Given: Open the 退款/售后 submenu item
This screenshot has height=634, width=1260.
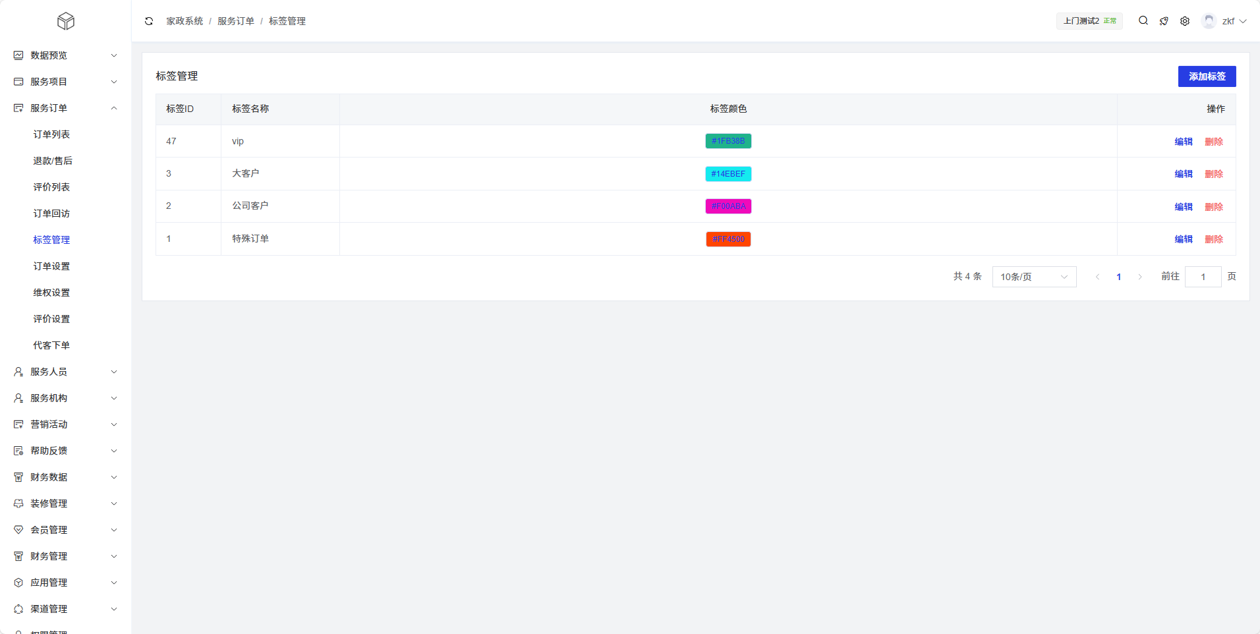Looking at the screenshot, I should [53, 161].
